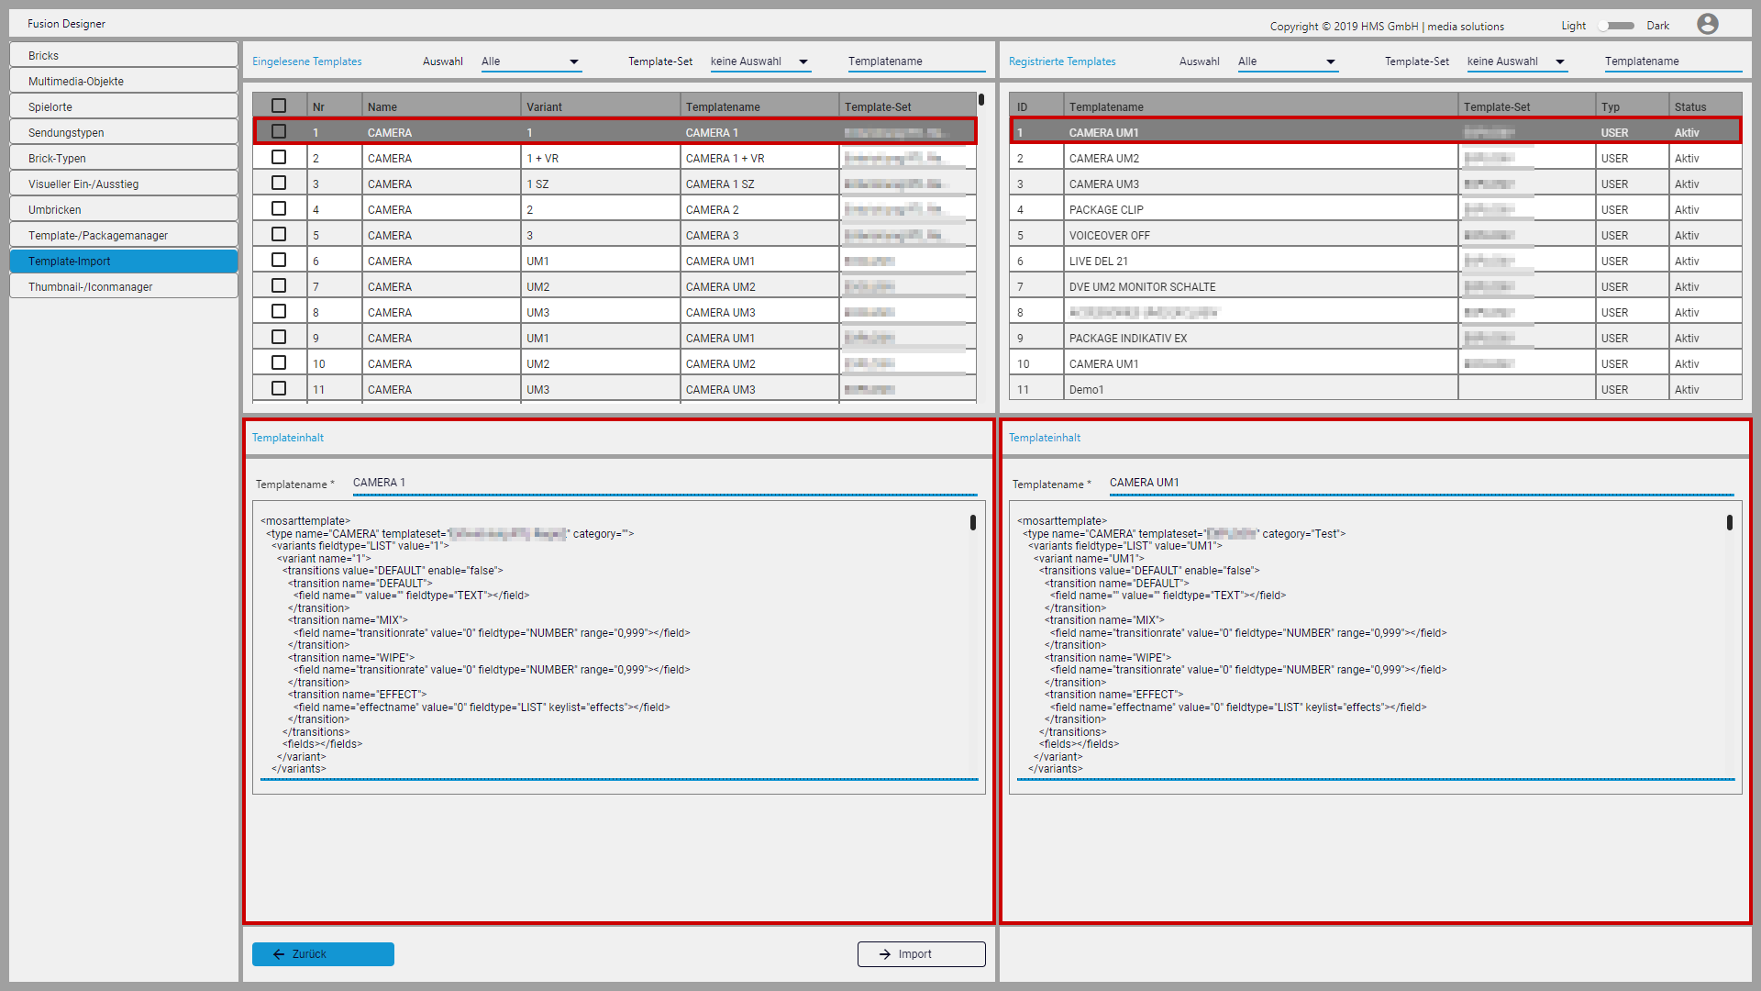Click the user account icon
The image size is (1761, 991).
pos(1708,24)
